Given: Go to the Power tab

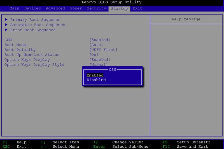Looking at the screenshot, I should (76, 8).
